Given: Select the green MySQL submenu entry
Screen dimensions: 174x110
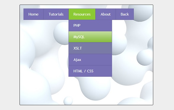Looking at the screenshot, I should [x=90, y=37].
